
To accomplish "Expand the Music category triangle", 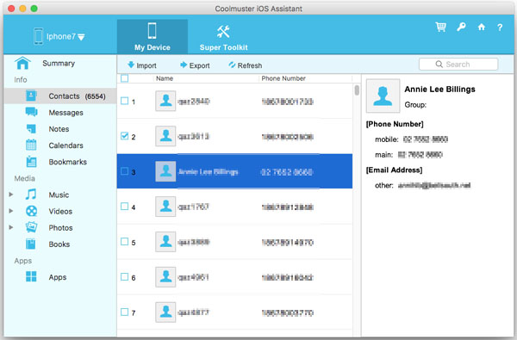I will pos(11,195).
